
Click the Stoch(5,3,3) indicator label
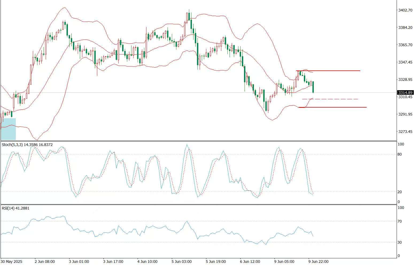(x=27, y=145)
